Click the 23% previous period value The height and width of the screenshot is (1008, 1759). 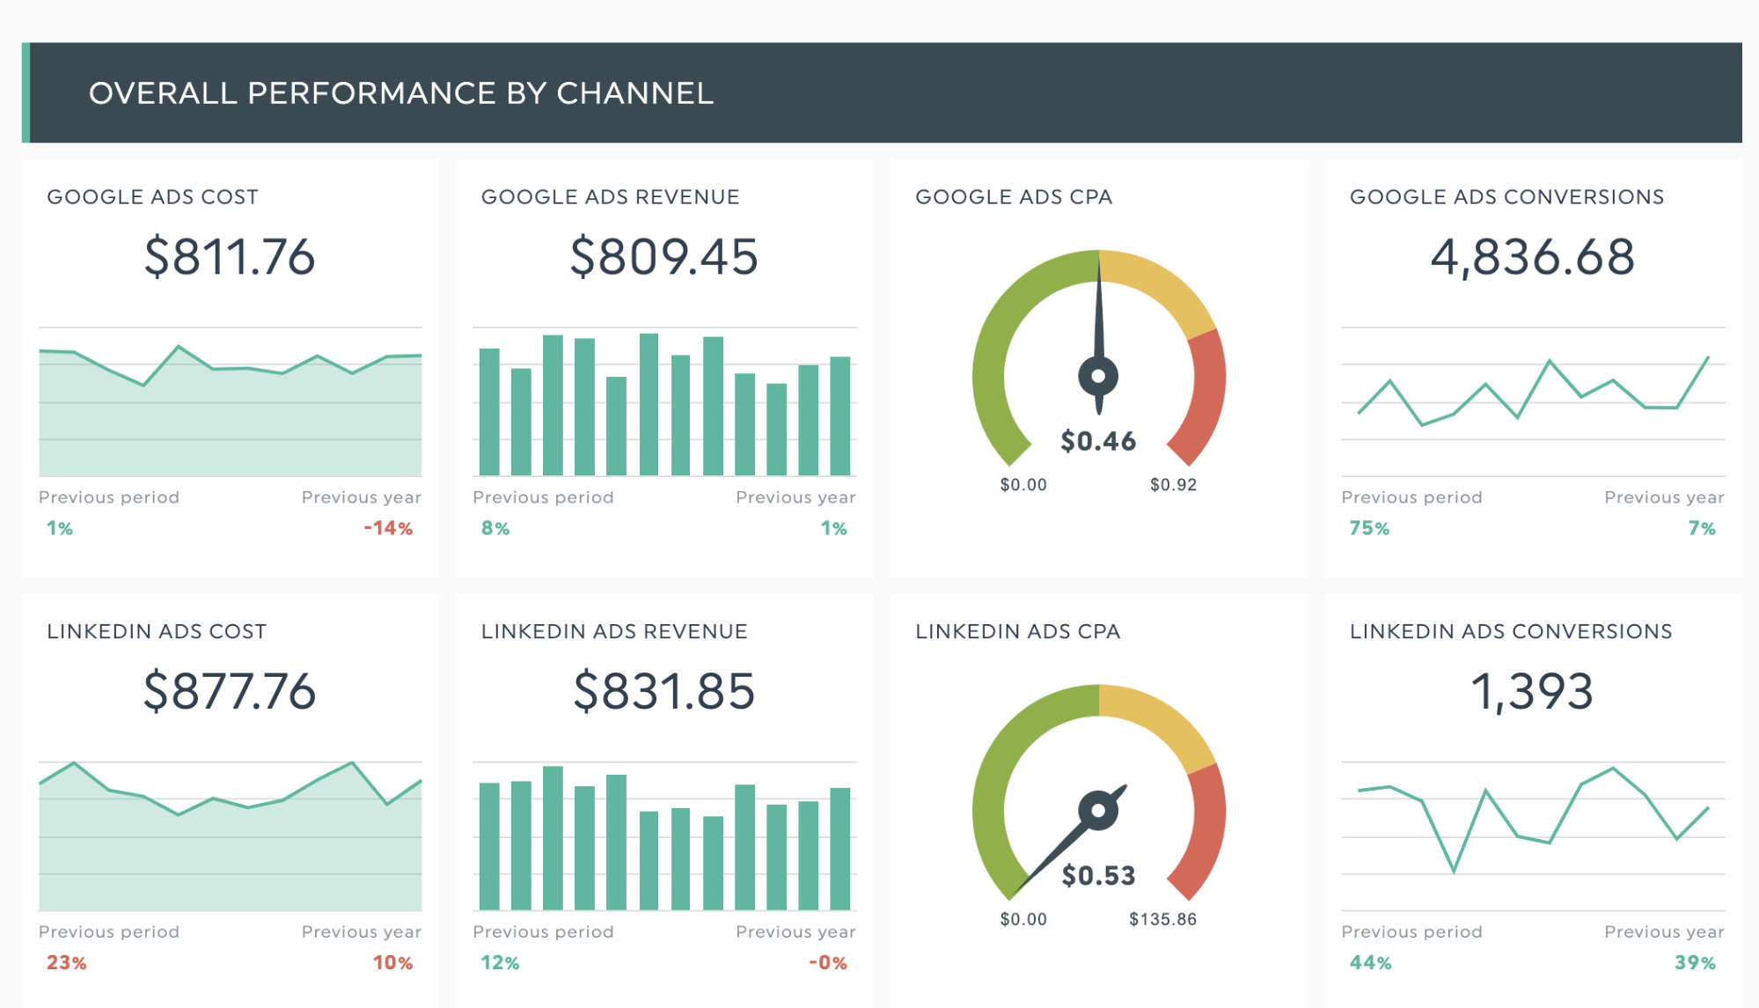point(67,962)
